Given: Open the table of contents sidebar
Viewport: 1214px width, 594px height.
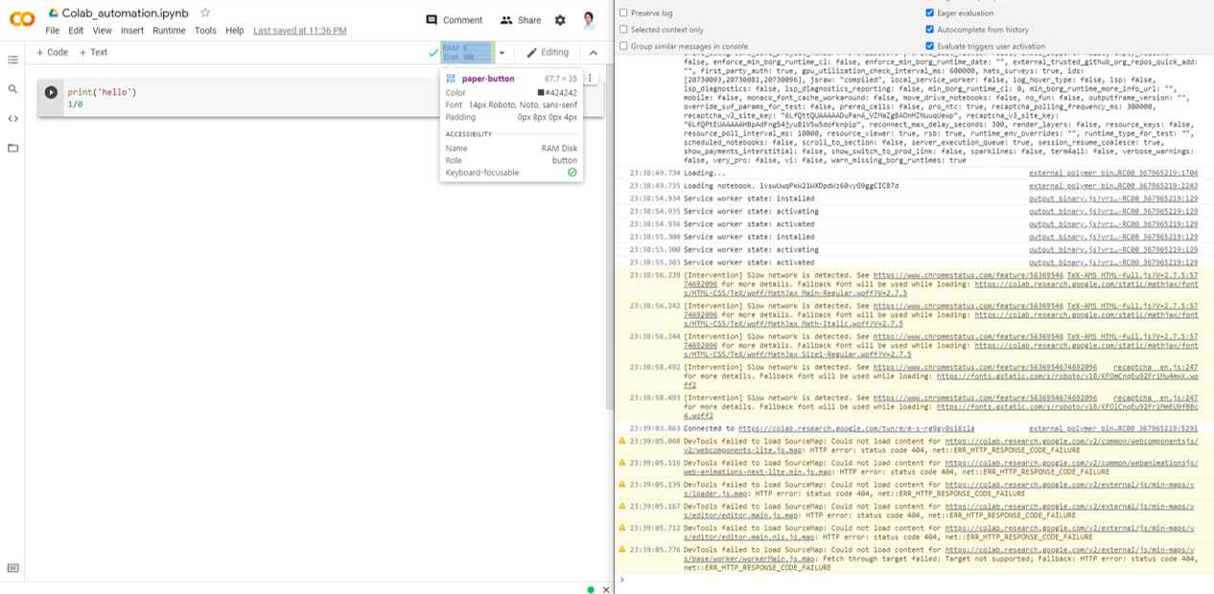Looking at the screenshot, I should coord(13,59).
